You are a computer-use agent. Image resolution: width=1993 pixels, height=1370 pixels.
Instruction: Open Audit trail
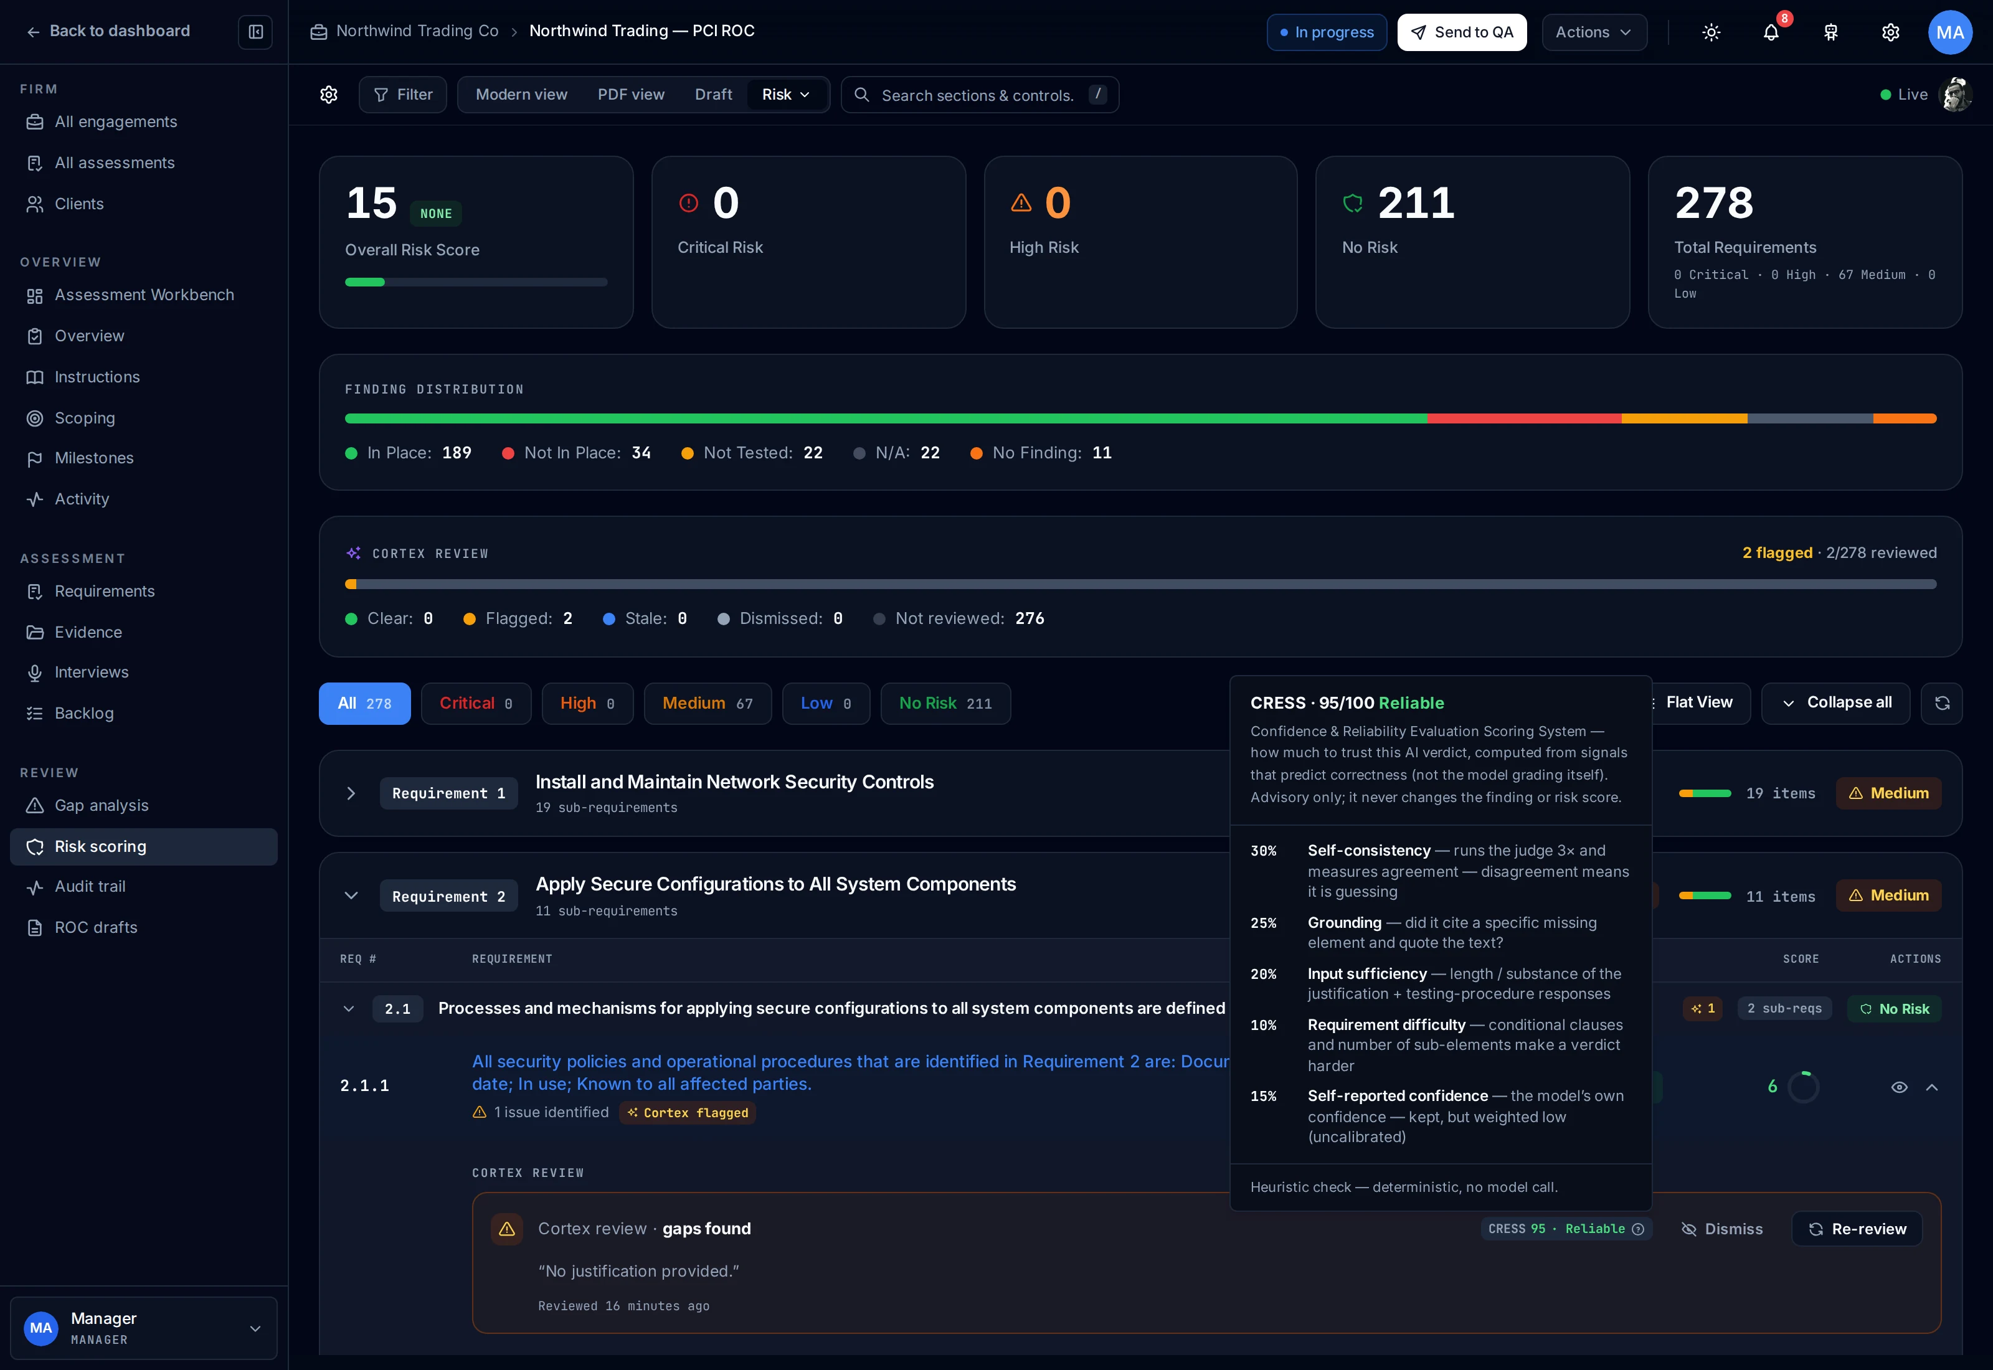[x=143, y=887]
